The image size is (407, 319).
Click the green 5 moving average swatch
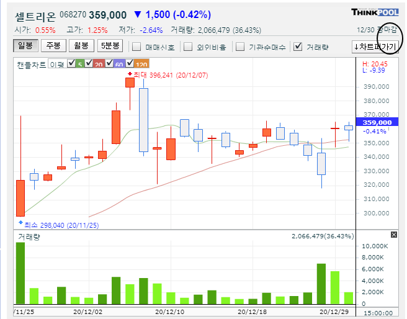pos(80,64)
